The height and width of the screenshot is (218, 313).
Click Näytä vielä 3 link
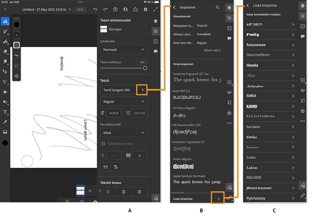[x=212, y=50]
